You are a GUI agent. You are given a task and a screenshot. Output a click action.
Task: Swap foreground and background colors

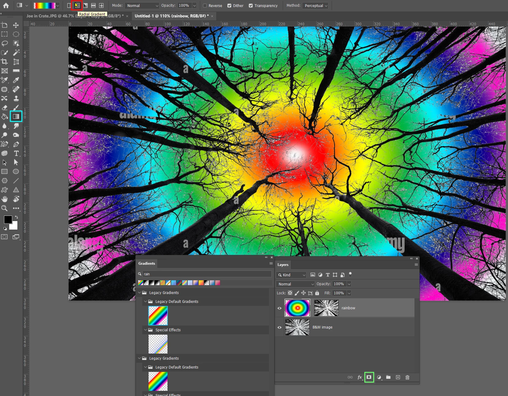(x=17, y=217)
